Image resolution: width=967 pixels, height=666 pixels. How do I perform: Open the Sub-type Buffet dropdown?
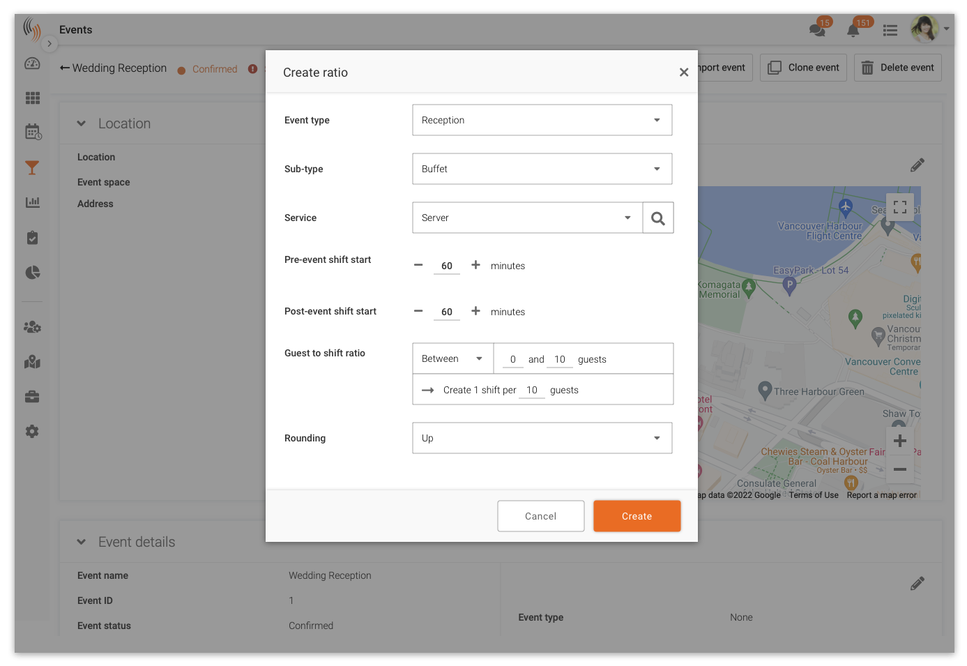[x=542, y=169]
